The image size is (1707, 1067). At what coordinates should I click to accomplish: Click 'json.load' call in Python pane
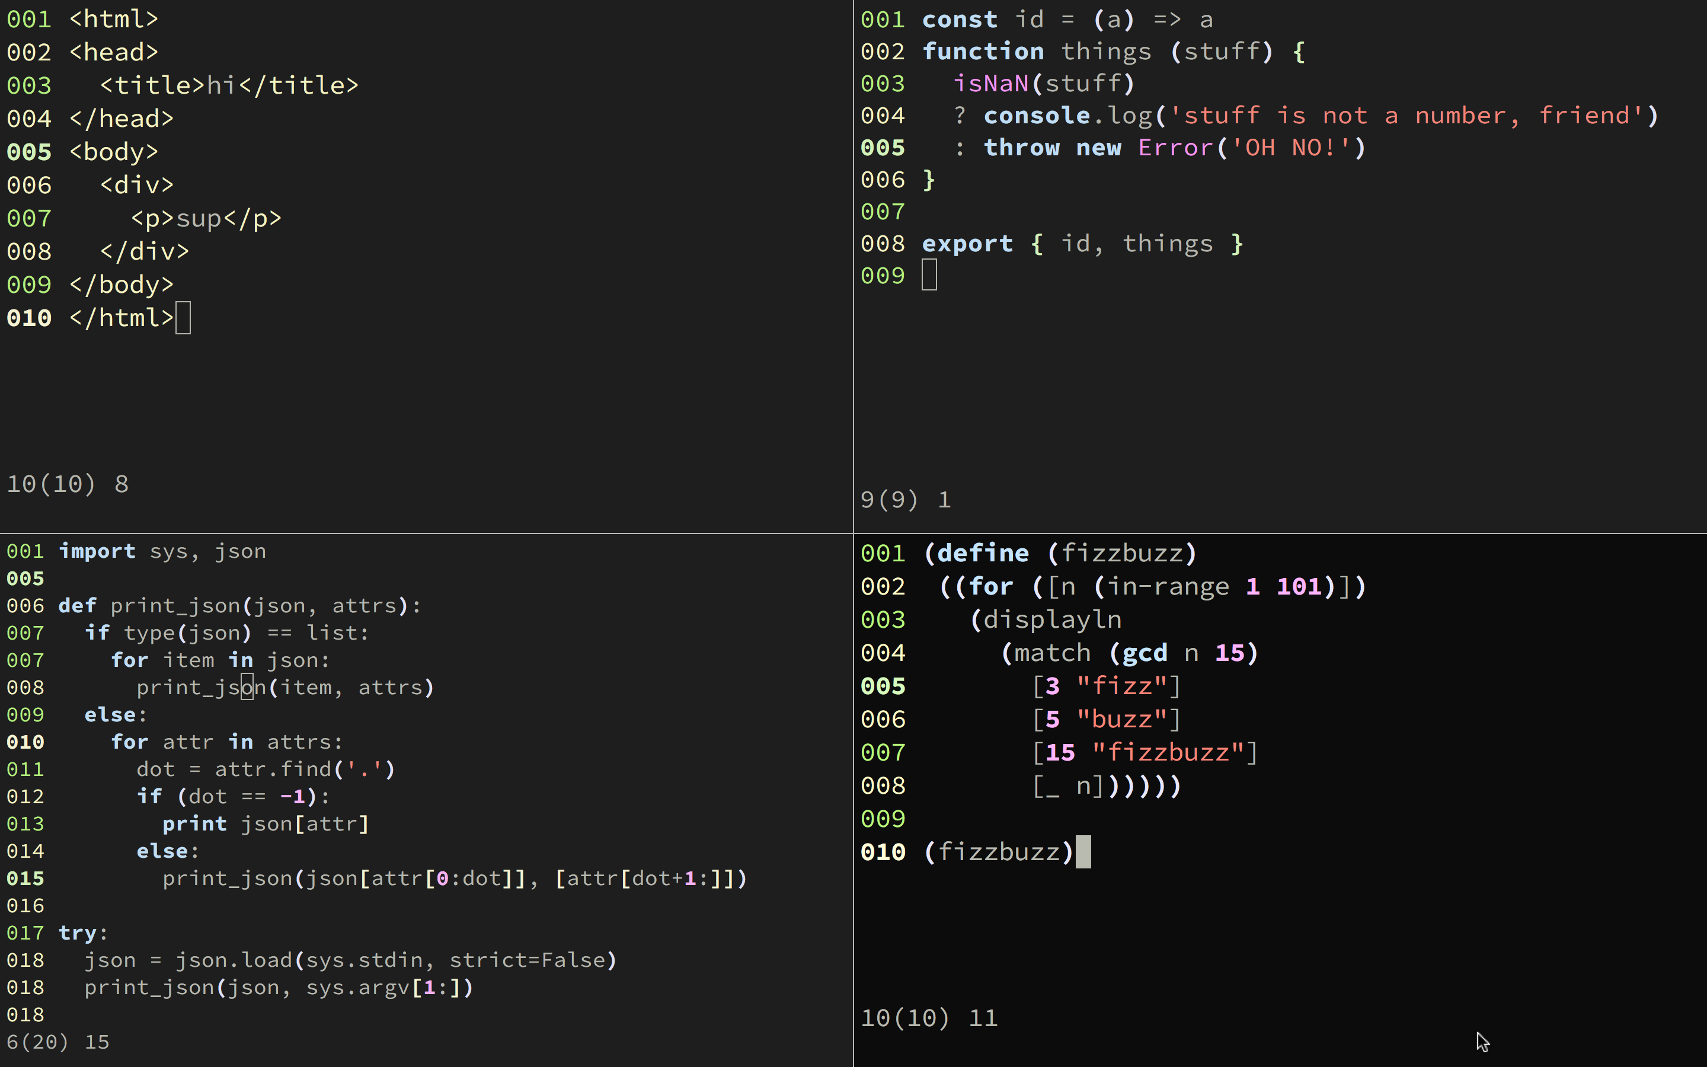tap(234, 960)
